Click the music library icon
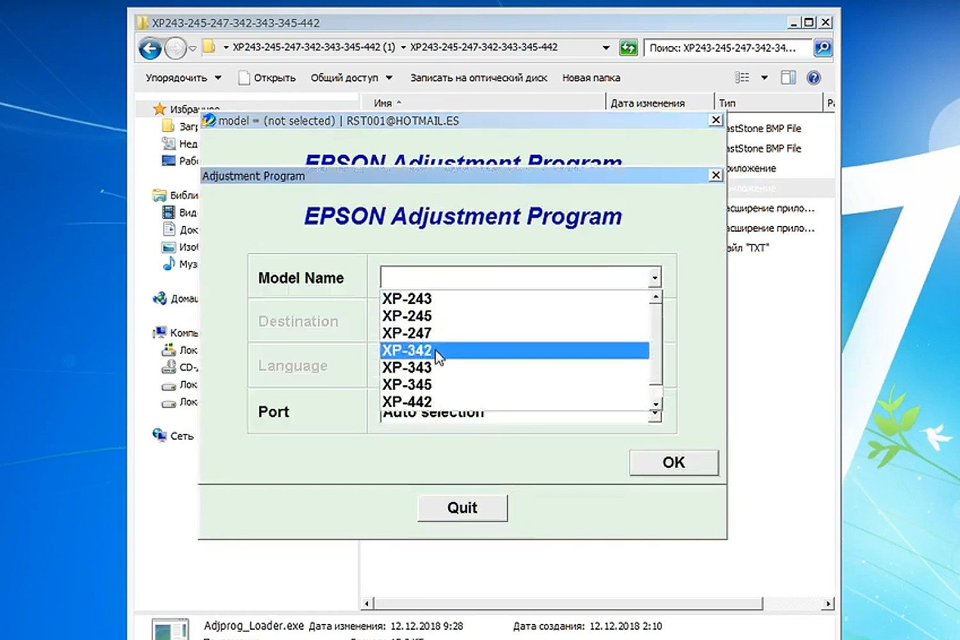The width and height of the screenshot is (960, 640). (x=169, y=264)
